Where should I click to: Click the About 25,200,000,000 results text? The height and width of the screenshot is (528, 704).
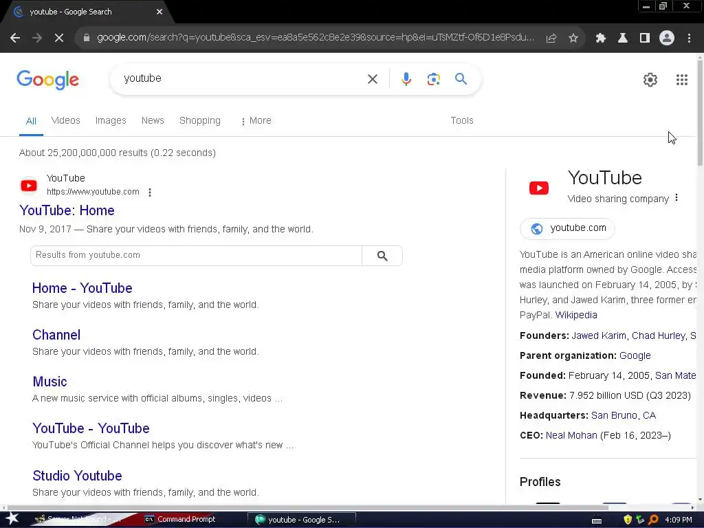[117, 153]
